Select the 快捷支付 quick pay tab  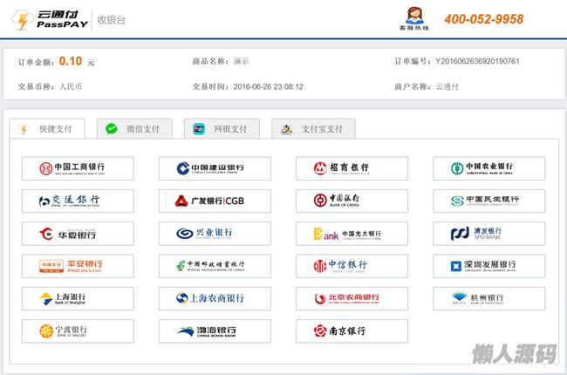point(47,129)
